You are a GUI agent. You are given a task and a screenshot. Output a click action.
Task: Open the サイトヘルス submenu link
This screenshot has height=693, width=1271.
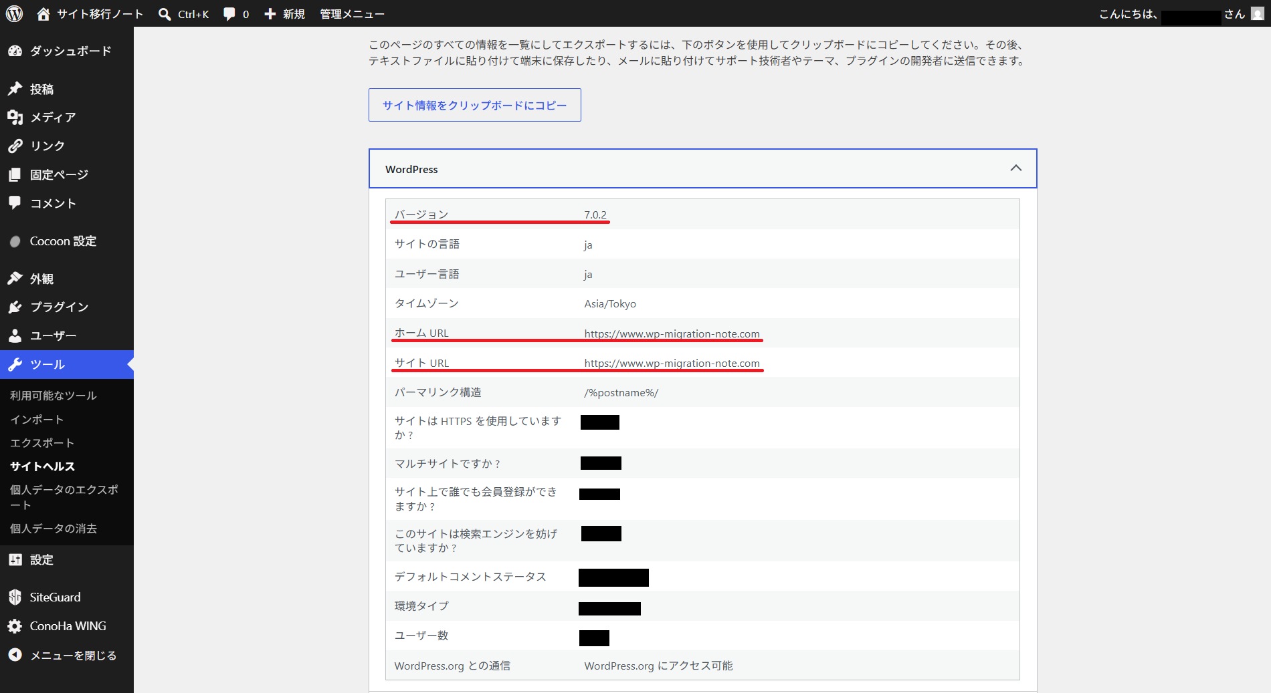tap(42, 466)
